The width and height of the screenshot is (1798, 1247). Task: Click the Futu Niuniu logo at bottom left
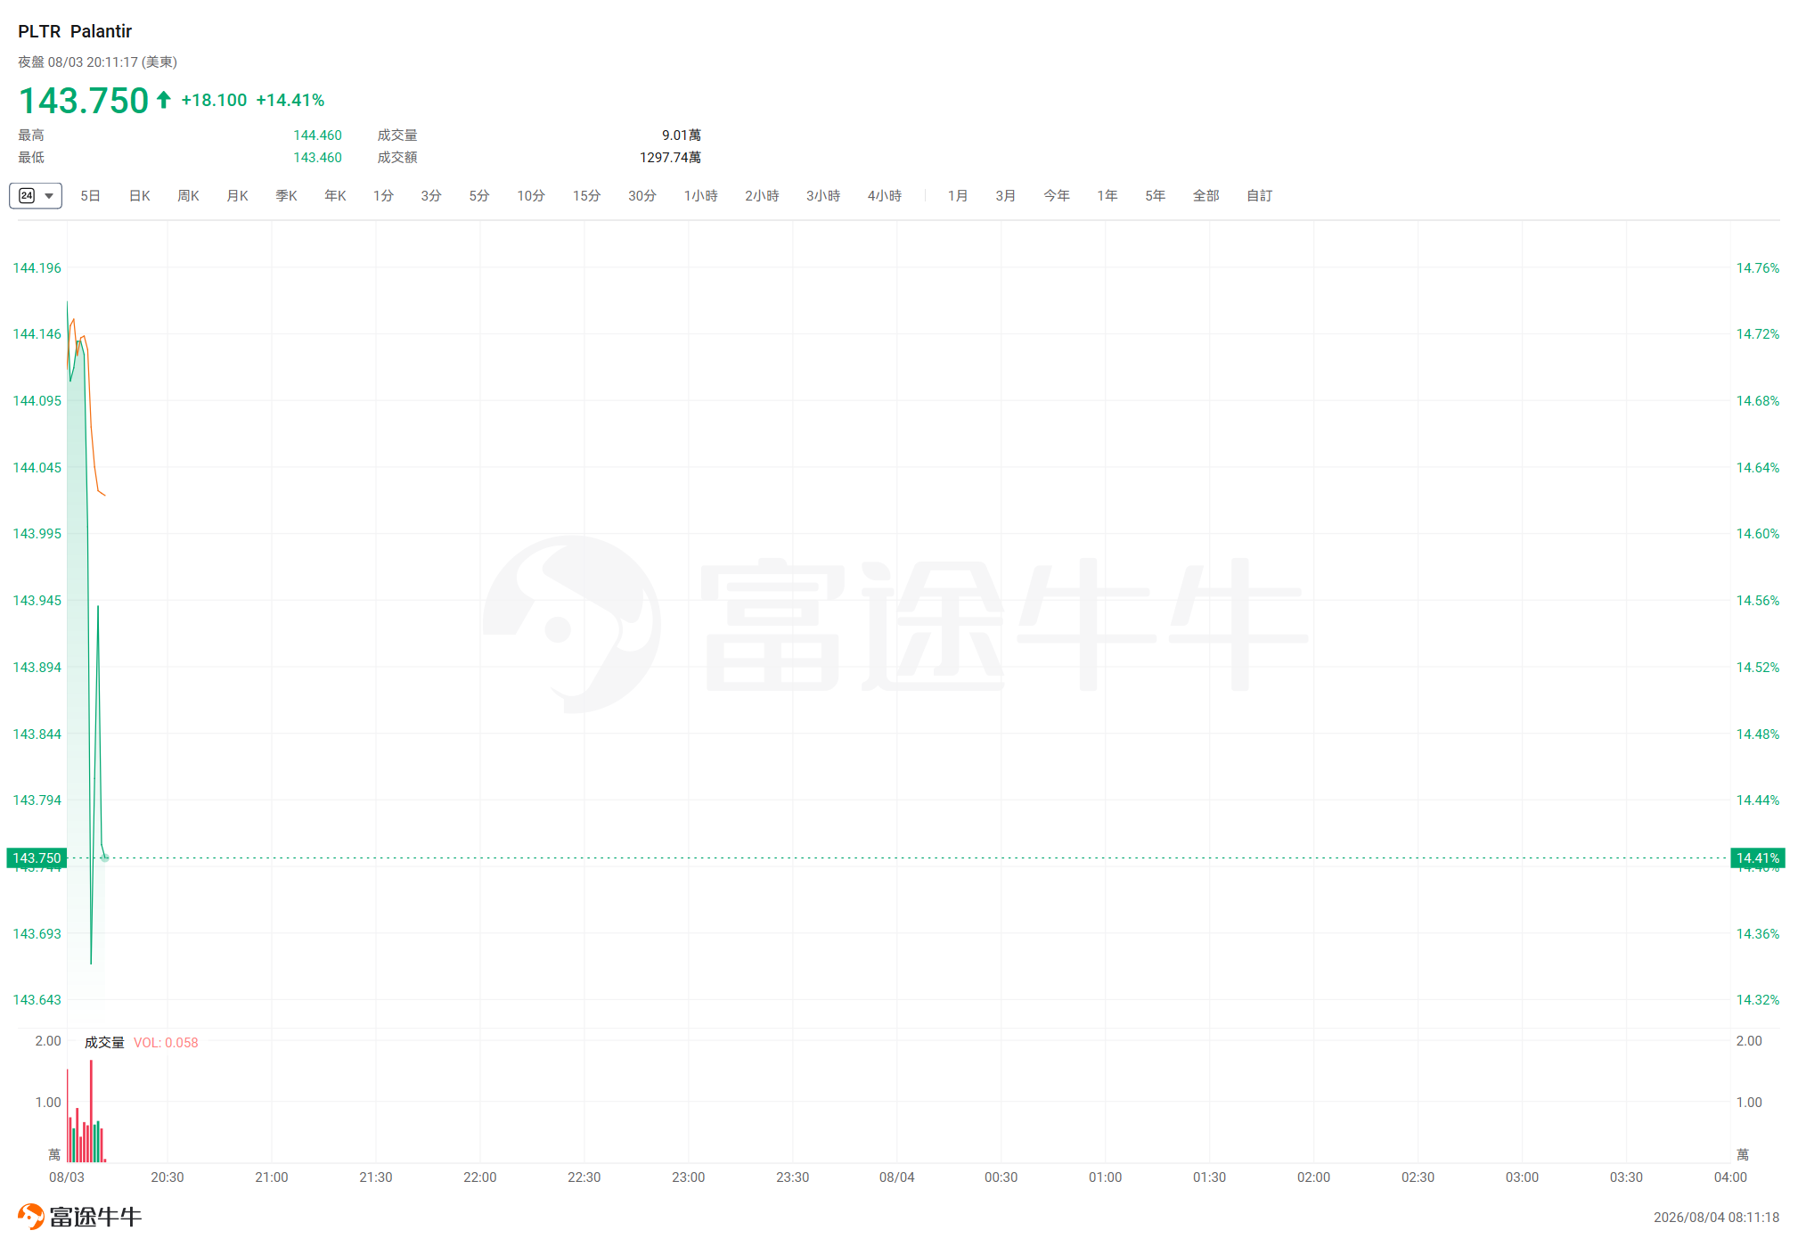point(80,1217)
